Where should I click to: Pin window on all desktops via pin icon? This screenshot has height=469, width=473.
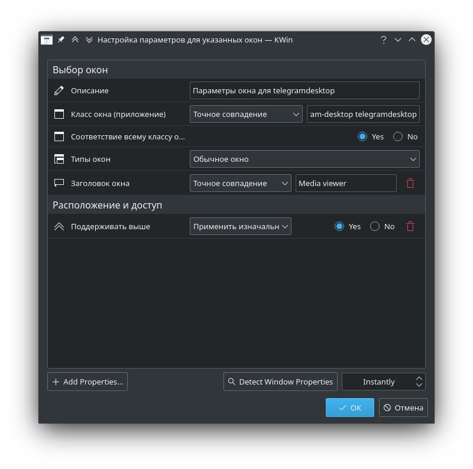[61, 40]
